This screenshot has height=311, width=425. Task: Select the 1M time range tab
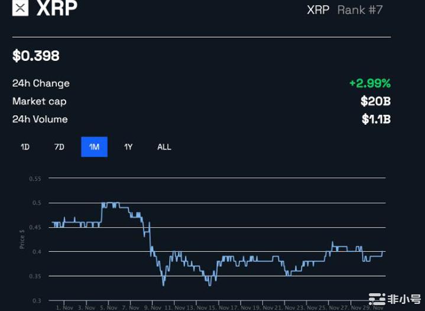coord(95,147)
